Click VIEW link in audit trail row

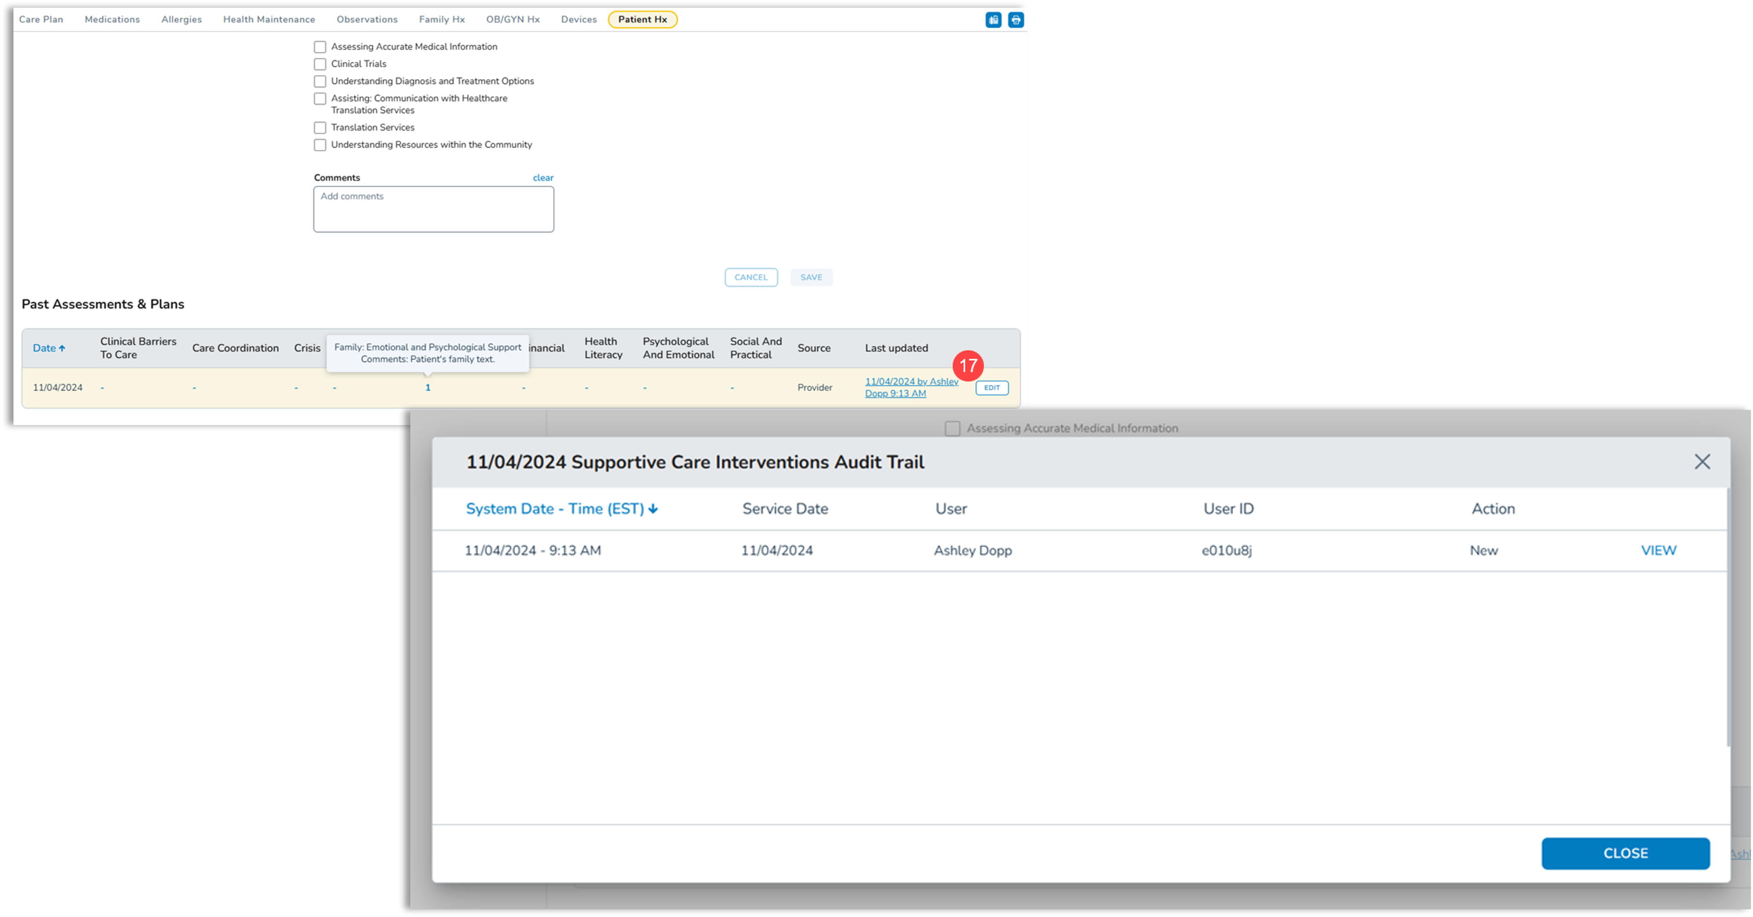1658,550
